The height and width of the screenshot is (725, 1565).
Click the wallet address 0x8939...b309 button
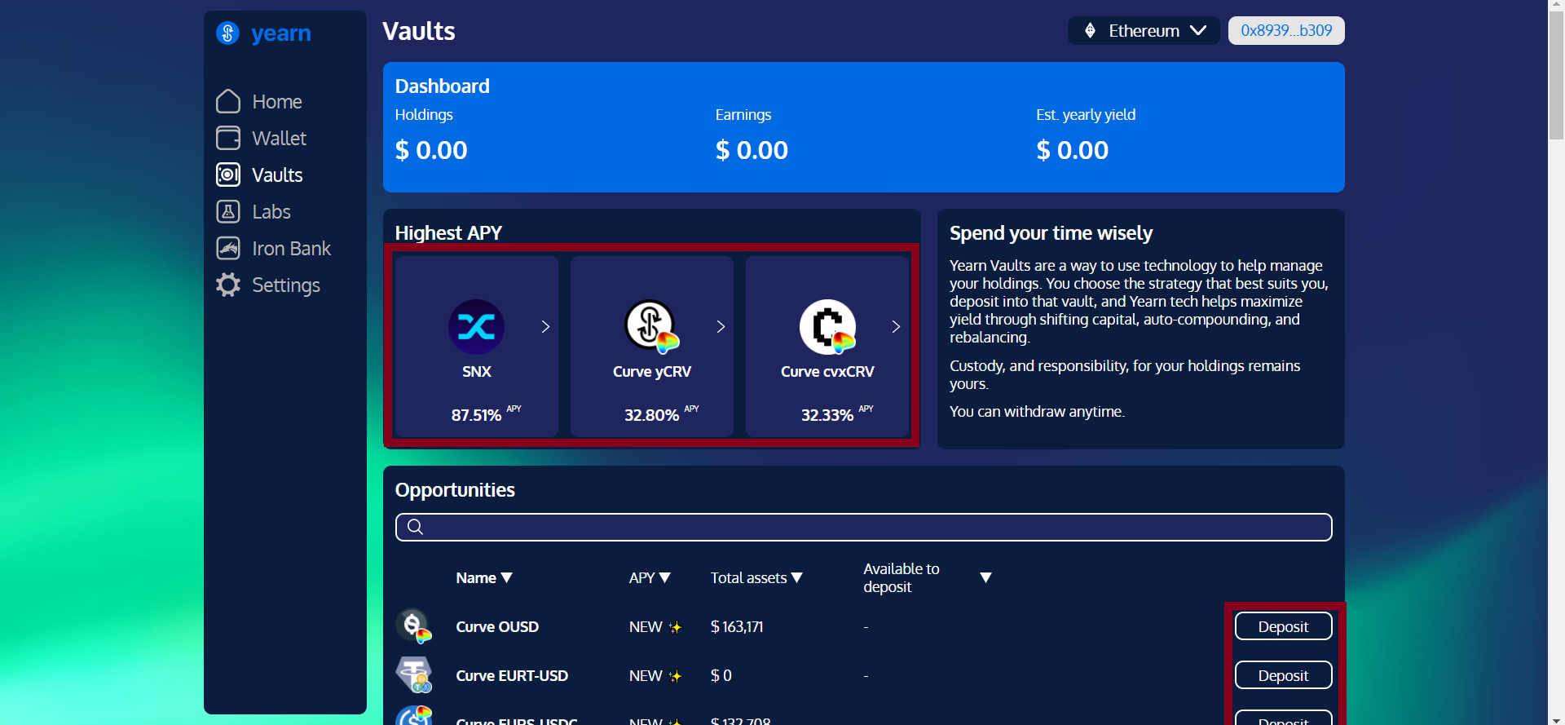[x=1286, y=31]
